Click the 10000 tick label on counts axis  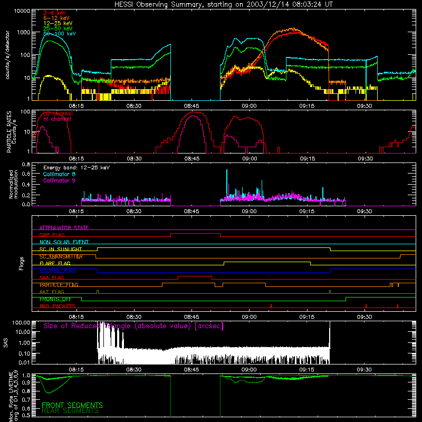(22, 11)
